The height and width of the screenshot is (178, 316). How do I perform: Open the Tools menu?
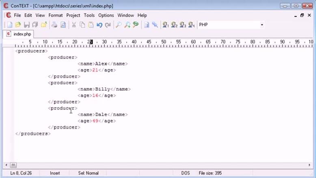89,15
